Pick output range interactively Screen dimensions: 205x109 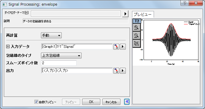click(116, 71)
